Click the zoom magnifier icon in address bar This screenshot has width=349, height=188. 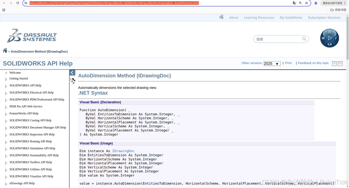point(300,3)
